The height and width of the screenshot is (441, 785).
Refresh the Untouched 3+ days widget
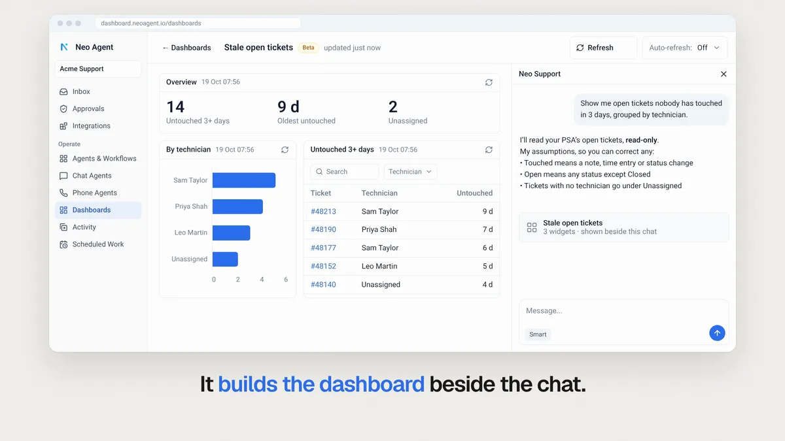(x=489, y=150)
